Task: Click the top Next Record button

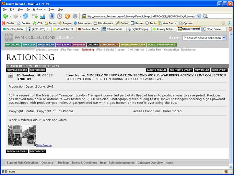Action: tap(38, 70)
